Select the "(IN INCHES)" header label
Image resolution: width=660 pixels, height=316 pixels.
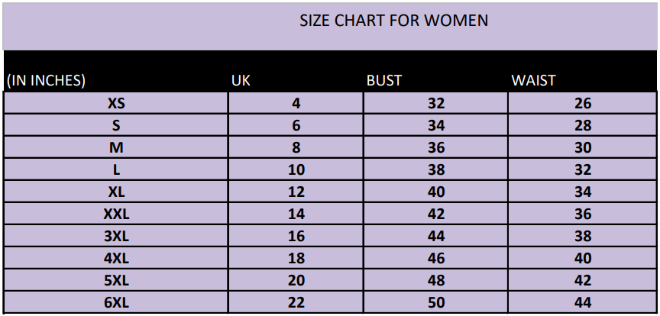(46, 80)
